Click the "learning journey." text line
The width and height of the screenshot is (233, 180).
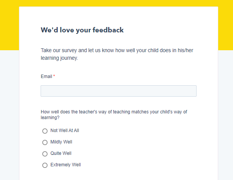coord(59,58)
